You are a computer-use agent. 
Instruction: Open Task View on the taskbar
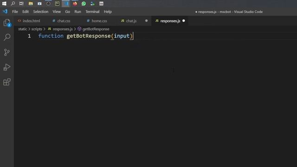click(21, 3)
